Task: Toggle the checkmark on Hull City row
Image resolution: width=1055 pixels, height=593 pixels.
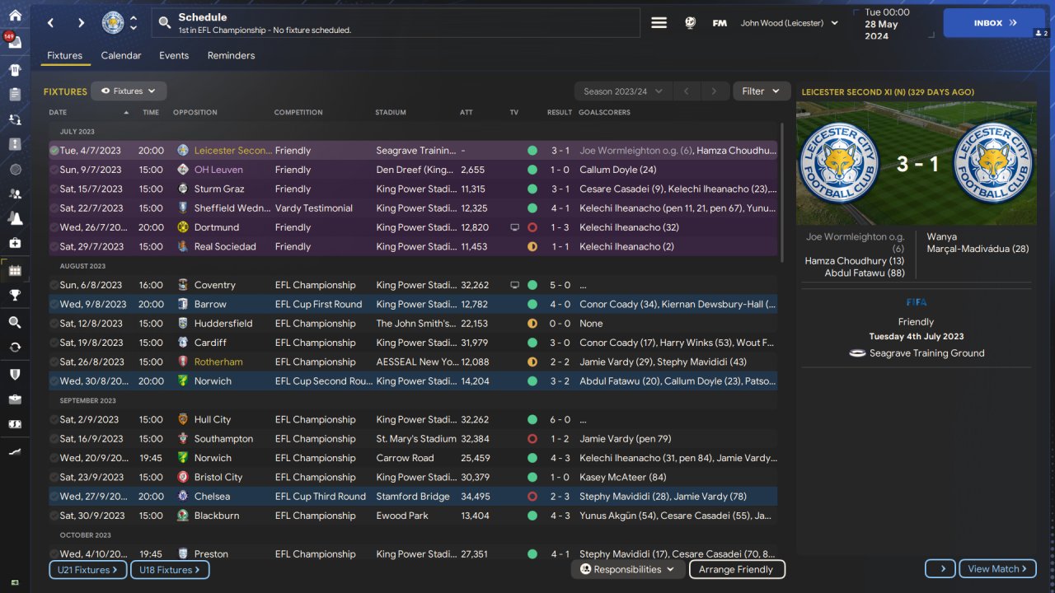Action: 54,419
